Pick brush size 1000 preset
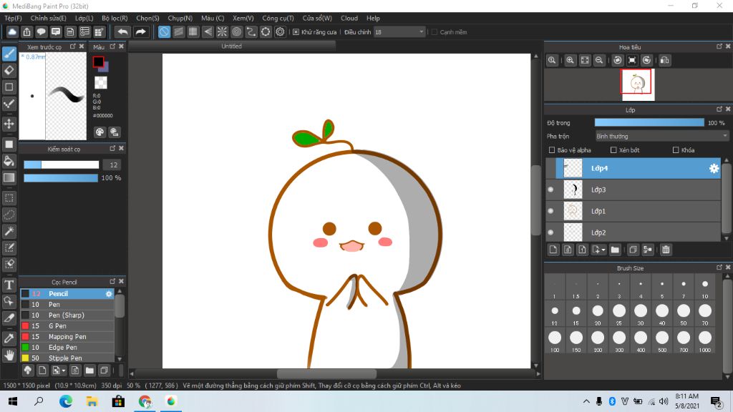The height and width of the screenshot is (412, 733). (x=705, y=340)
